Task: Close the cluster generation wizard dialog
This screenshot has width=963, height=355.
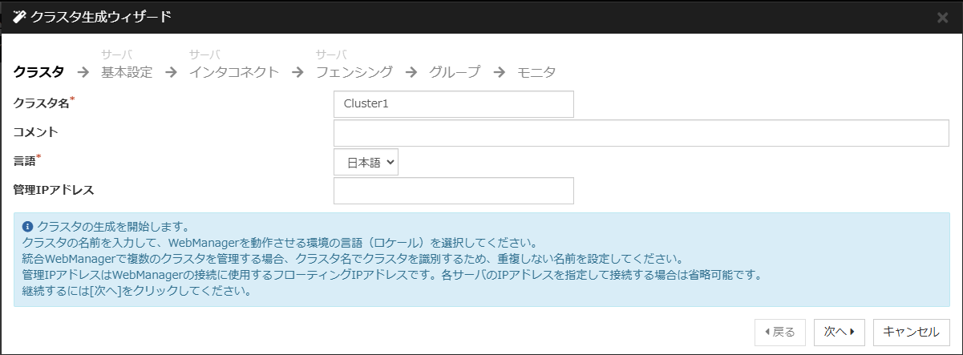Action: coord(942,17)
